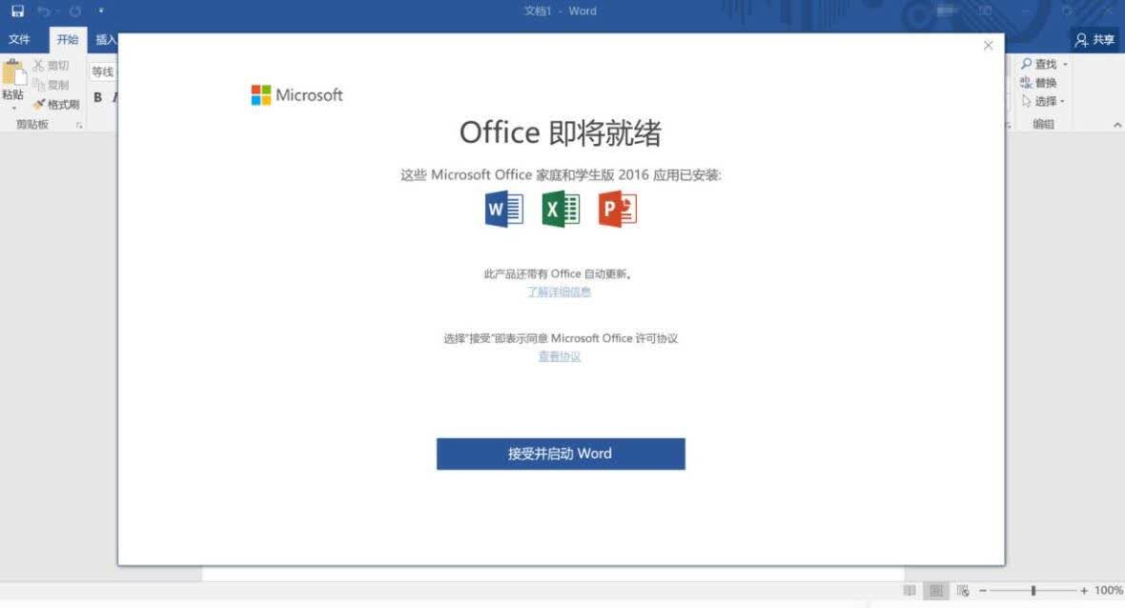Click the Undo arrow icon
This screenshot has width=1125, height=608.
[x=44, y=10]
